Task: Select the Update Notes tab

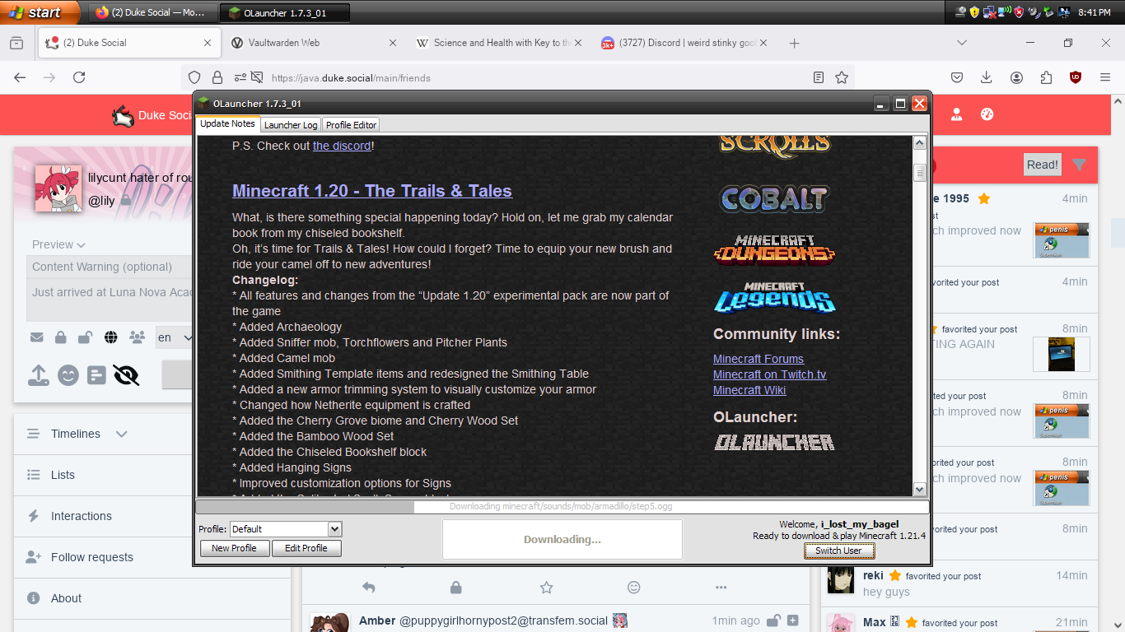Action: click(x=227, y=124)
